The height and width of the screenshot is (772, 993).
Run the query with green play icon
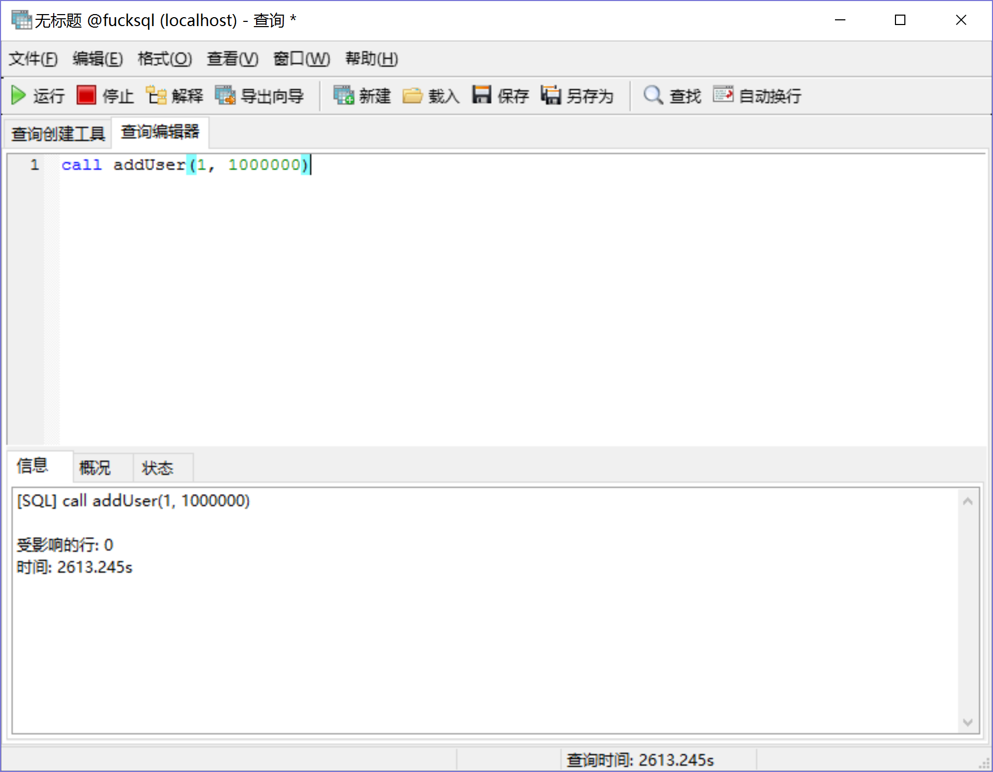tap(19, 95)
